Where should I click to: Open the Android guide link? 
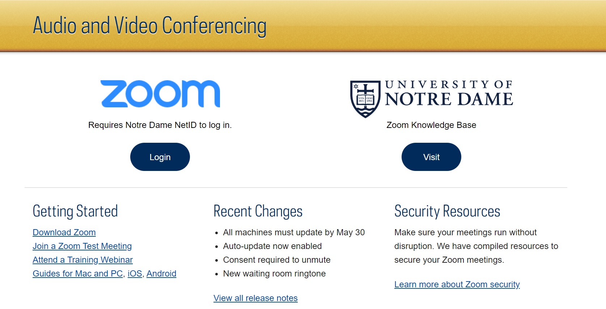[x=161, y=274]
